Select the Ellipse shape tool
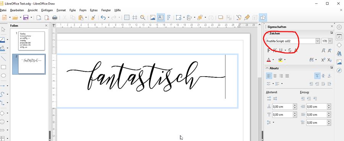This screenshot has height=141, width=344. (x=3, y=75)
